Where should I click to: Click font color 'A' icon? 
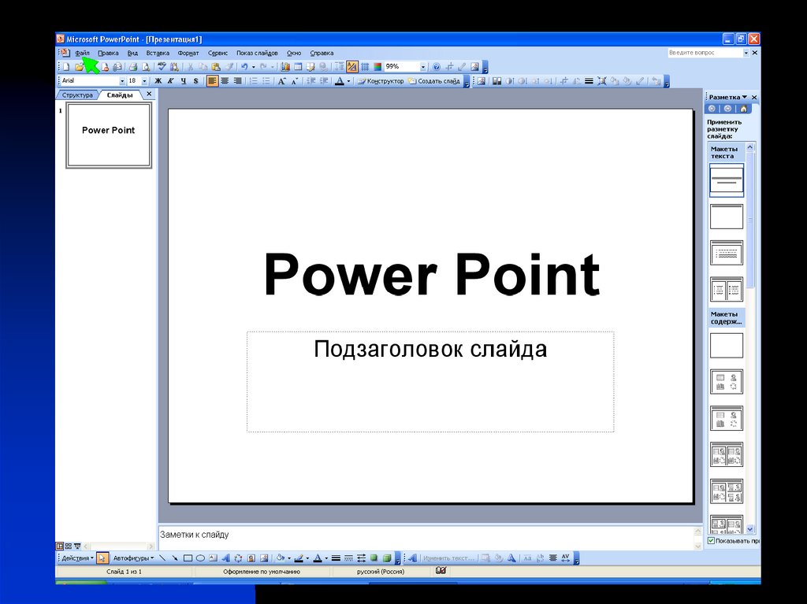pos(339,81)
